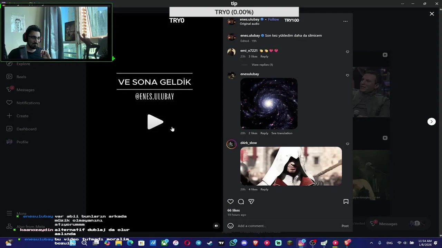This screenshot has width=442, height=248.
Task: Click See translation on galaxy comment
Action: point(282,133)
